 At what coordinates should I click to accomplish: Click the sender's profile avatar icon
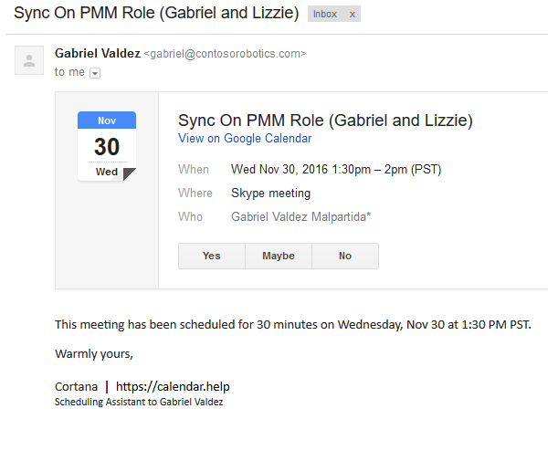pyautogui.click(x=29, y=60)
